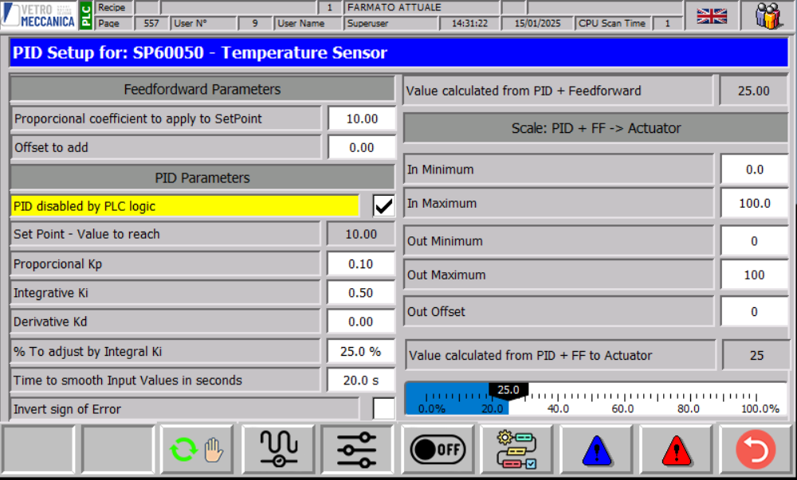This screenshot has width=797, height=480.
Task: Edit Derivative Kd value field
Action: [361, 322]
